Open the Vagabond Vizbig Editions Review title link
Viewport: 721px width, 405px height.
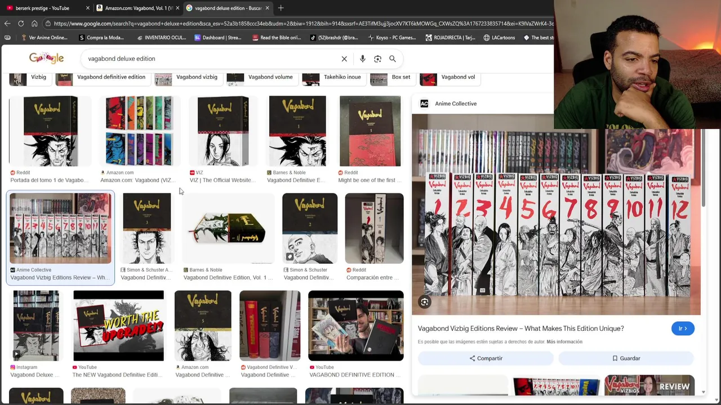pos(520,328)
